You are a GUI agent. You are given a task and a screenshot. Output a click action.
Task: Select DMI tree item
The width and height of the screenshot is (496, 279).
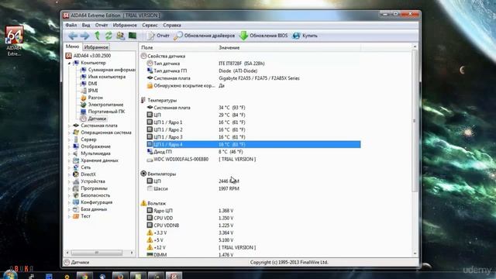pyautogui.click(x=89, y=84)
